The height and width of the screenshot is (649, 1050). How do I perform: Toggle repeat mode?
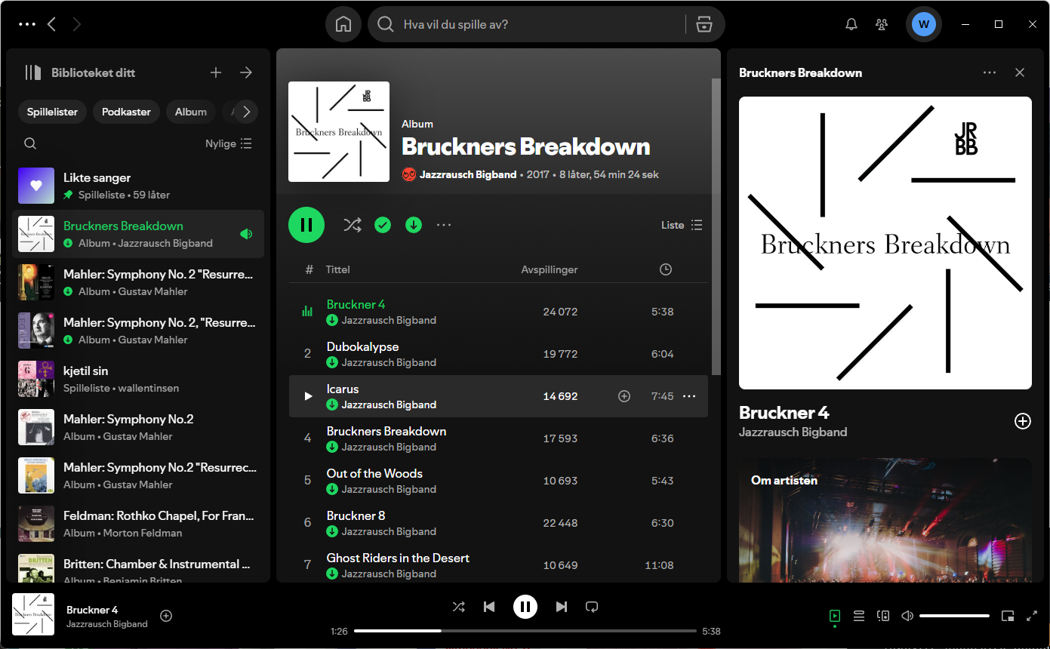coord(592,607)
